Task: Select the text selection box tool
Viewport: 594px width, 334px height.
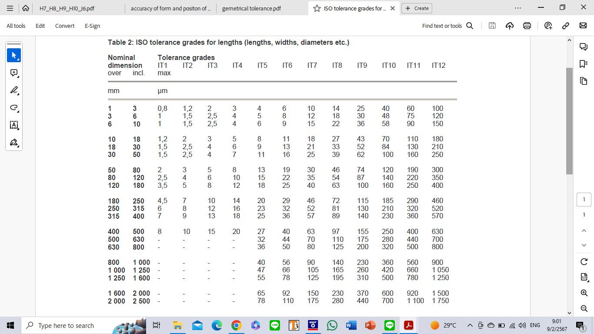Action: pos(14,125)
